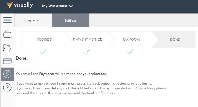This screenshot has height=107, width=198.
Task: Click the Visually logo icon
Action: (10, 5)
